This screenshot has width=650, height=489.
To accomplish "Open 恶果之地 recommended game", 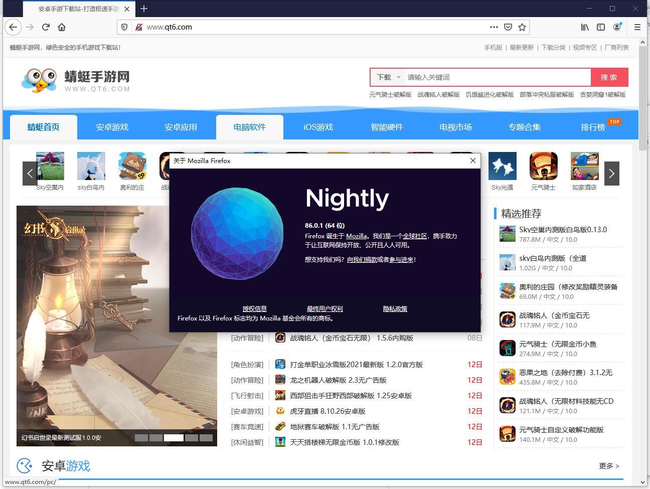I will [x=566, y=373].
